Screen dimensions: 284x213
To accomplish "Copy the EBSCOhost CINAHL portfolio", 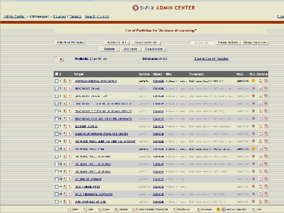I will tap(260, 88).
